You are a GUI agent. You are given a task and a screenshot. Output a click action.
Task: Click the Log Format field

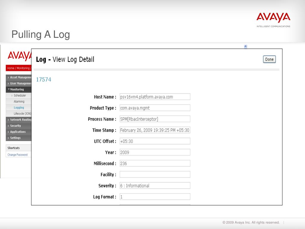(x=155, y=197)
